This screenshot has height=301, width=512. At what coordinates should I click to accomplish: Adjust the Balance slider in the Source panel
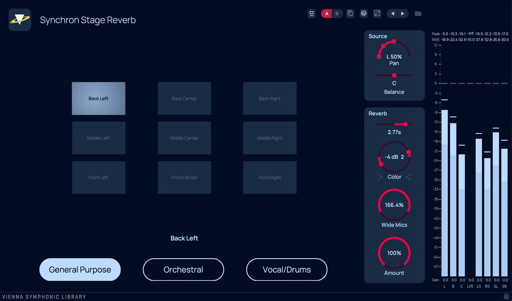click(394, 75)
